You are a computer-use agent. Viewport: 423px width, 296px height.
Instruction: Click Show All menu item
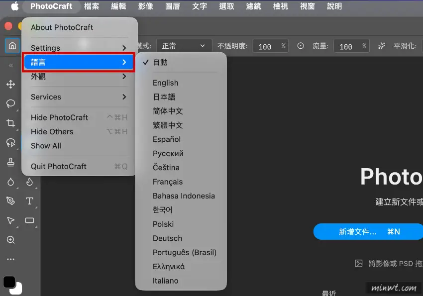click(x=79, y=146)
